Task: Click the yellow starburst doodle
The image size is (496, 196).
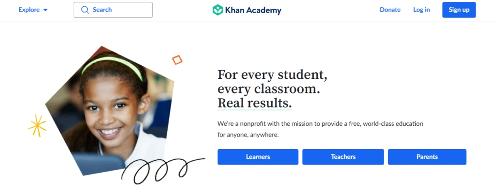Action: point(37,125)
